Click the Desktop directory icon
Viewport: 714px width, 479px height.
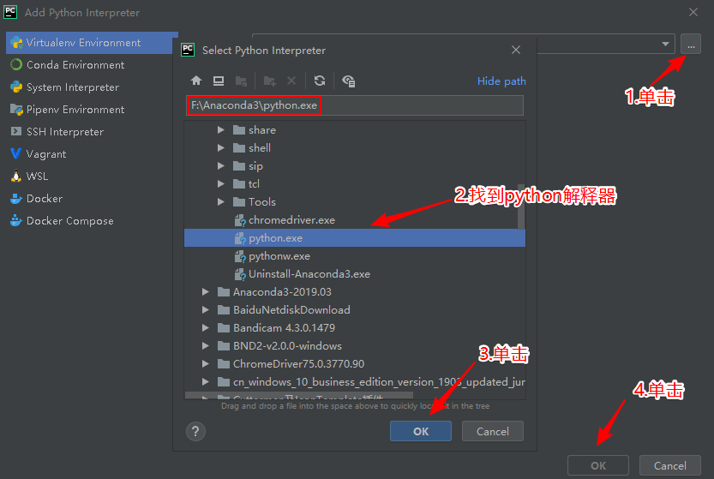[x=219, y=81]
